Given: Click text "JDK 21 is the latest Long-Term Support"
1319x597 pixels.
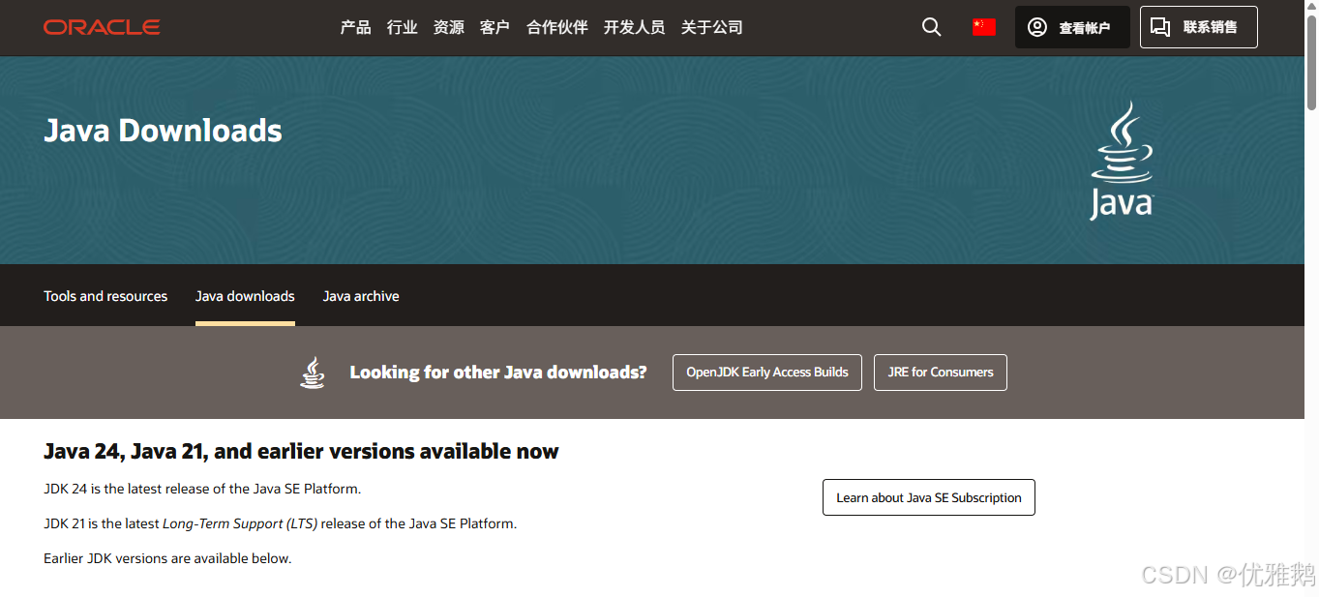Looking at the screenshot, I should point(181,523).
